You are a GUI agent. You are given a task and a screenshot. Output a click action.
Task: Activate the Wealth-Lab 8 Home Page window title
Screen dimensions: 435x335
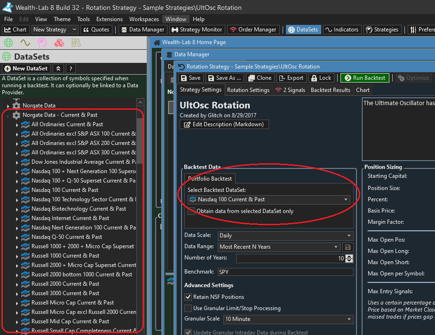click(194, 42)
